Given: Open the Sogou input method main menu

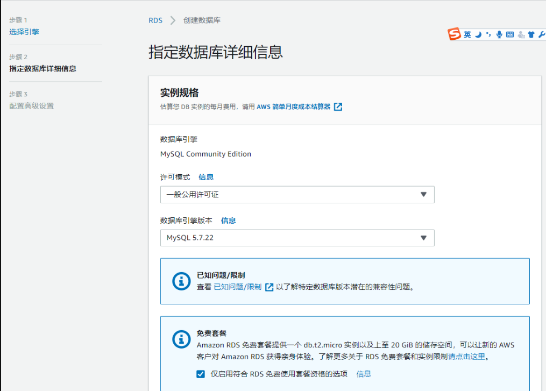Looking at the screenshot, I should [454, 34].
